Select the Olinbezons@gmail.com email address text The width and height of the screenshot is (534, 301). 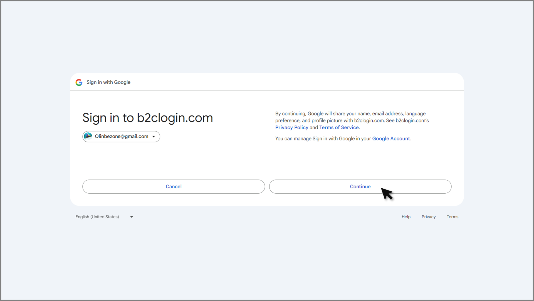[x=122, y=136]
